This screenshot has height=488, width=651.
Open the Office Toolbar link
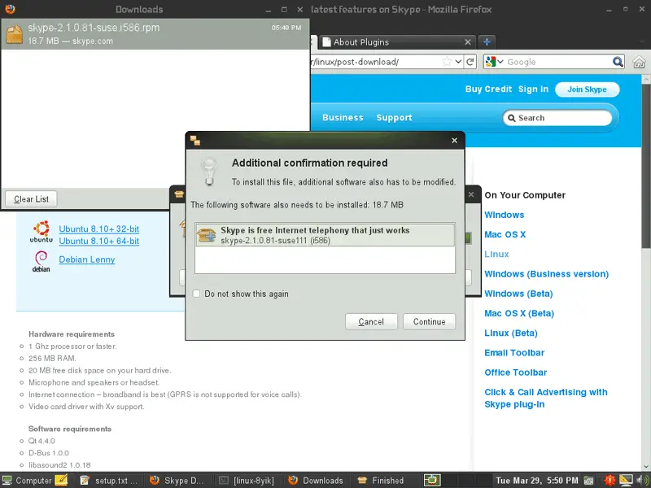515,373
